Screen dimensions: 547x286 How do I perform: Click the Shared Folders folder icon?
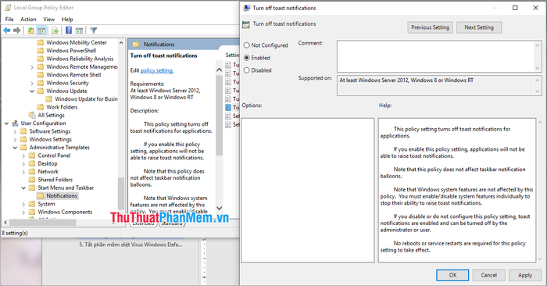(32, 180)
